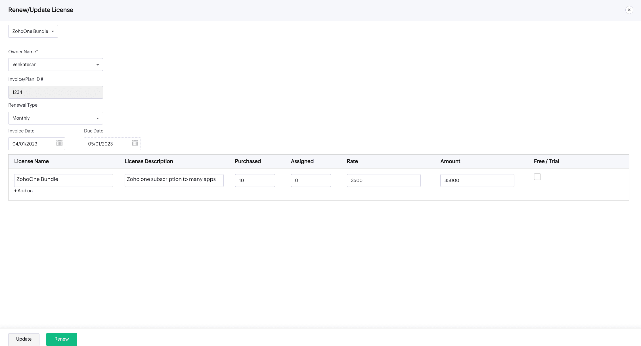This screenshot has height=346, width=641.
Task: Open the ZohoOne Bundle plan dropdown
Action: point(33,31)
